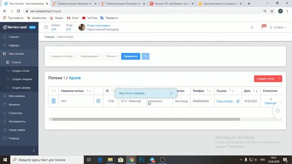The image size is (292, 164).
Task: Switch to Ремонт ПК, ноутбуков browser tab
Action: coord(172,4)
